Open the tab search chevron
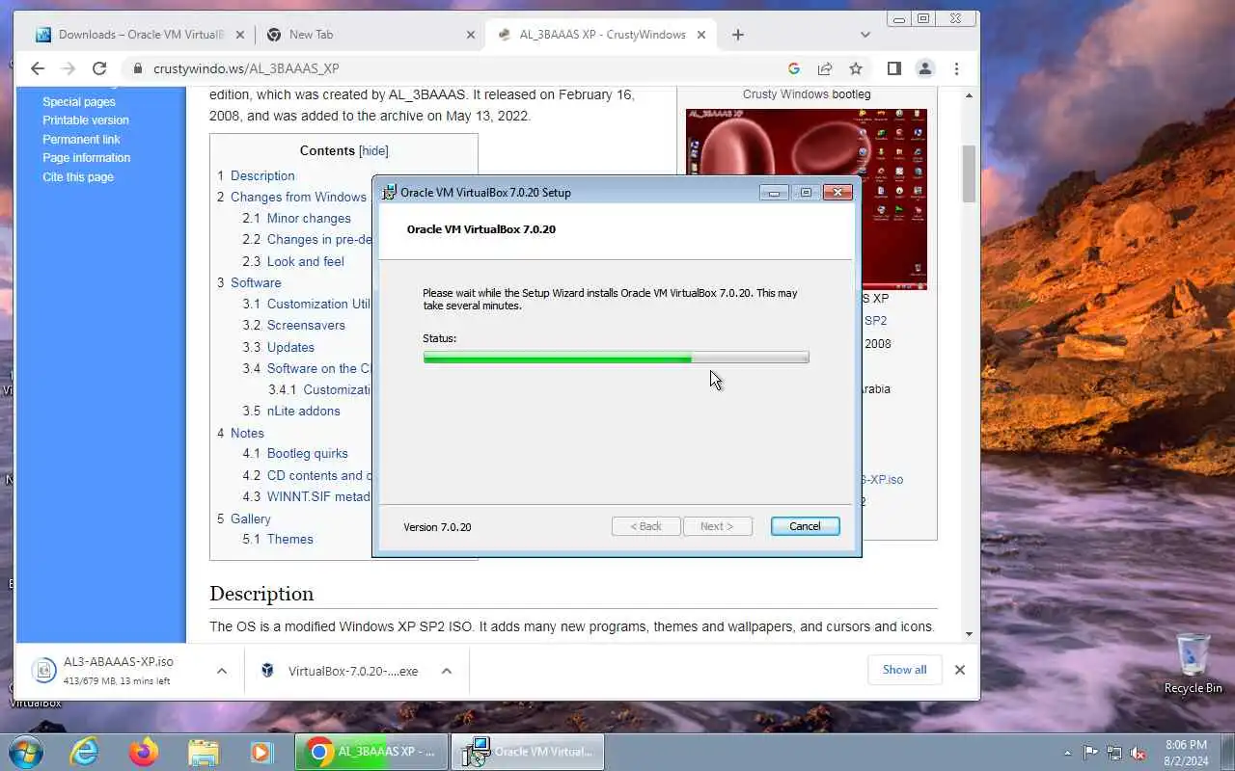Viewport: 1235px width, 771px height. click(x=865, y=35)
